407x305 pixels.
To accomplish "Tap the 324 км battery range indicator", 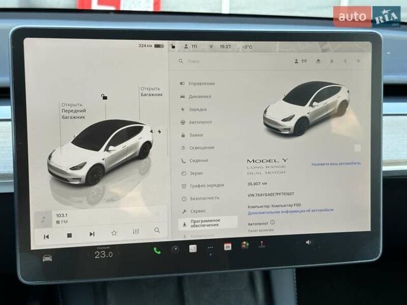I will click(151, 46).
